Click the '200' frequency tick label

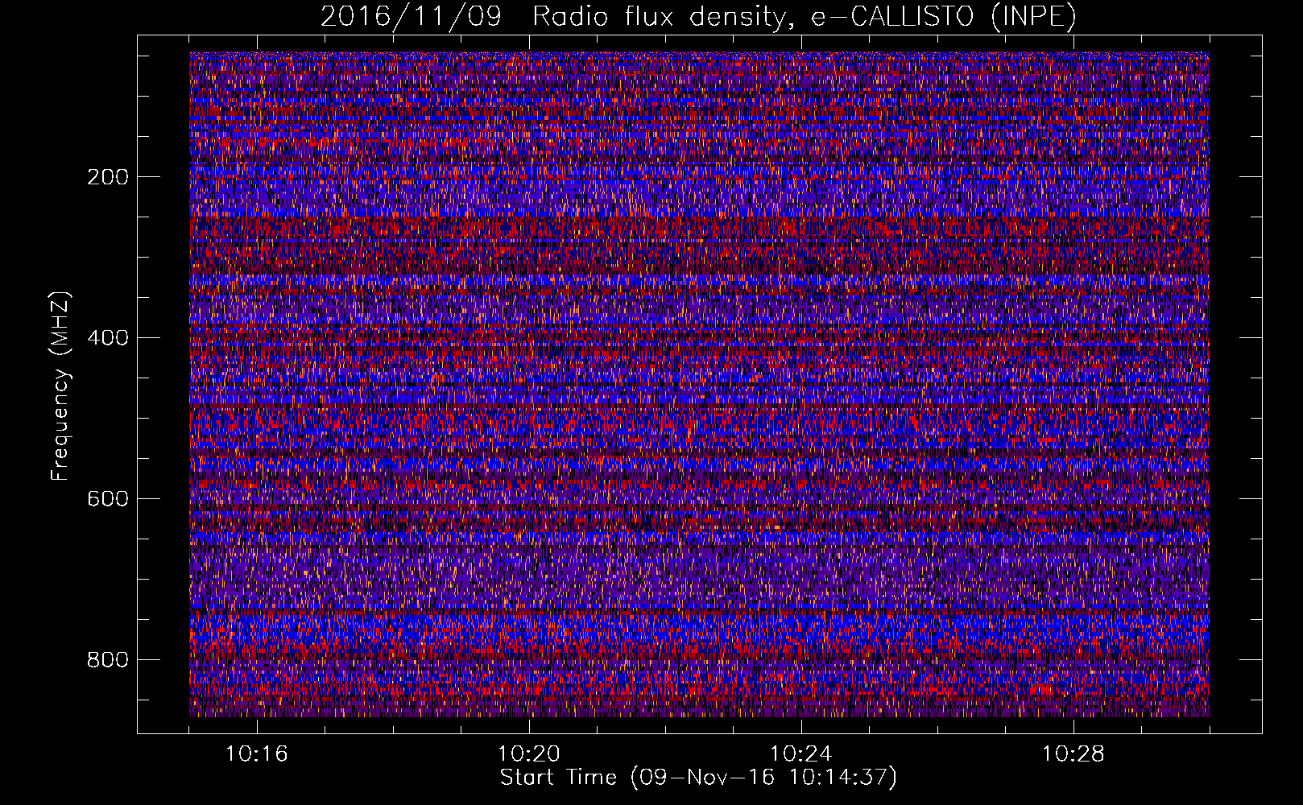coord(108,177)
